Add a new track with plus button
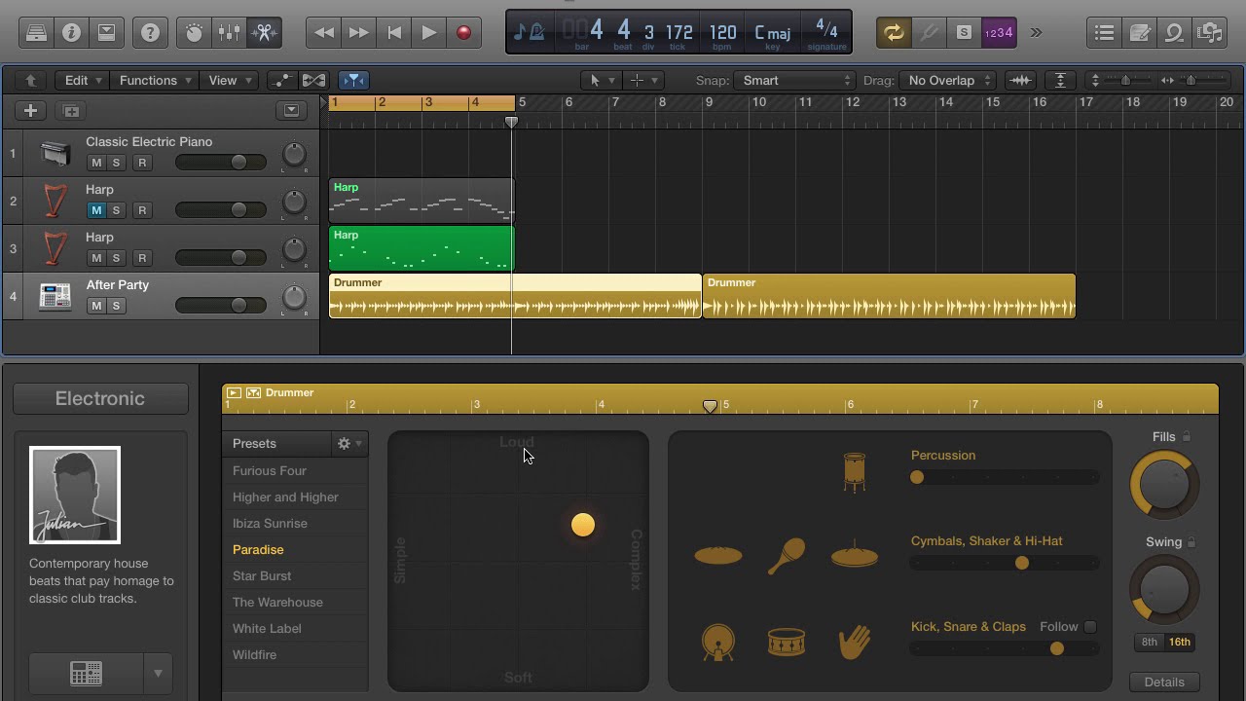 [30, 110]
